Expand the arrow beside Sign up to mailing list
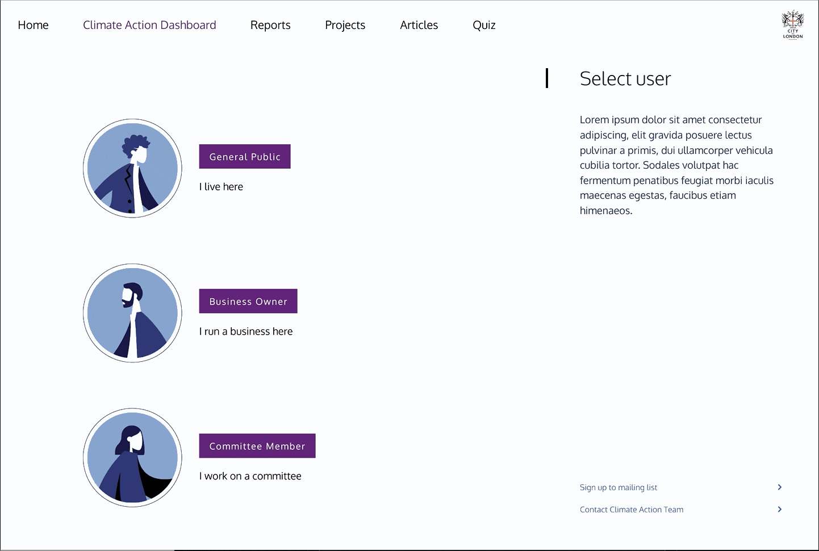 coord(779,487)
